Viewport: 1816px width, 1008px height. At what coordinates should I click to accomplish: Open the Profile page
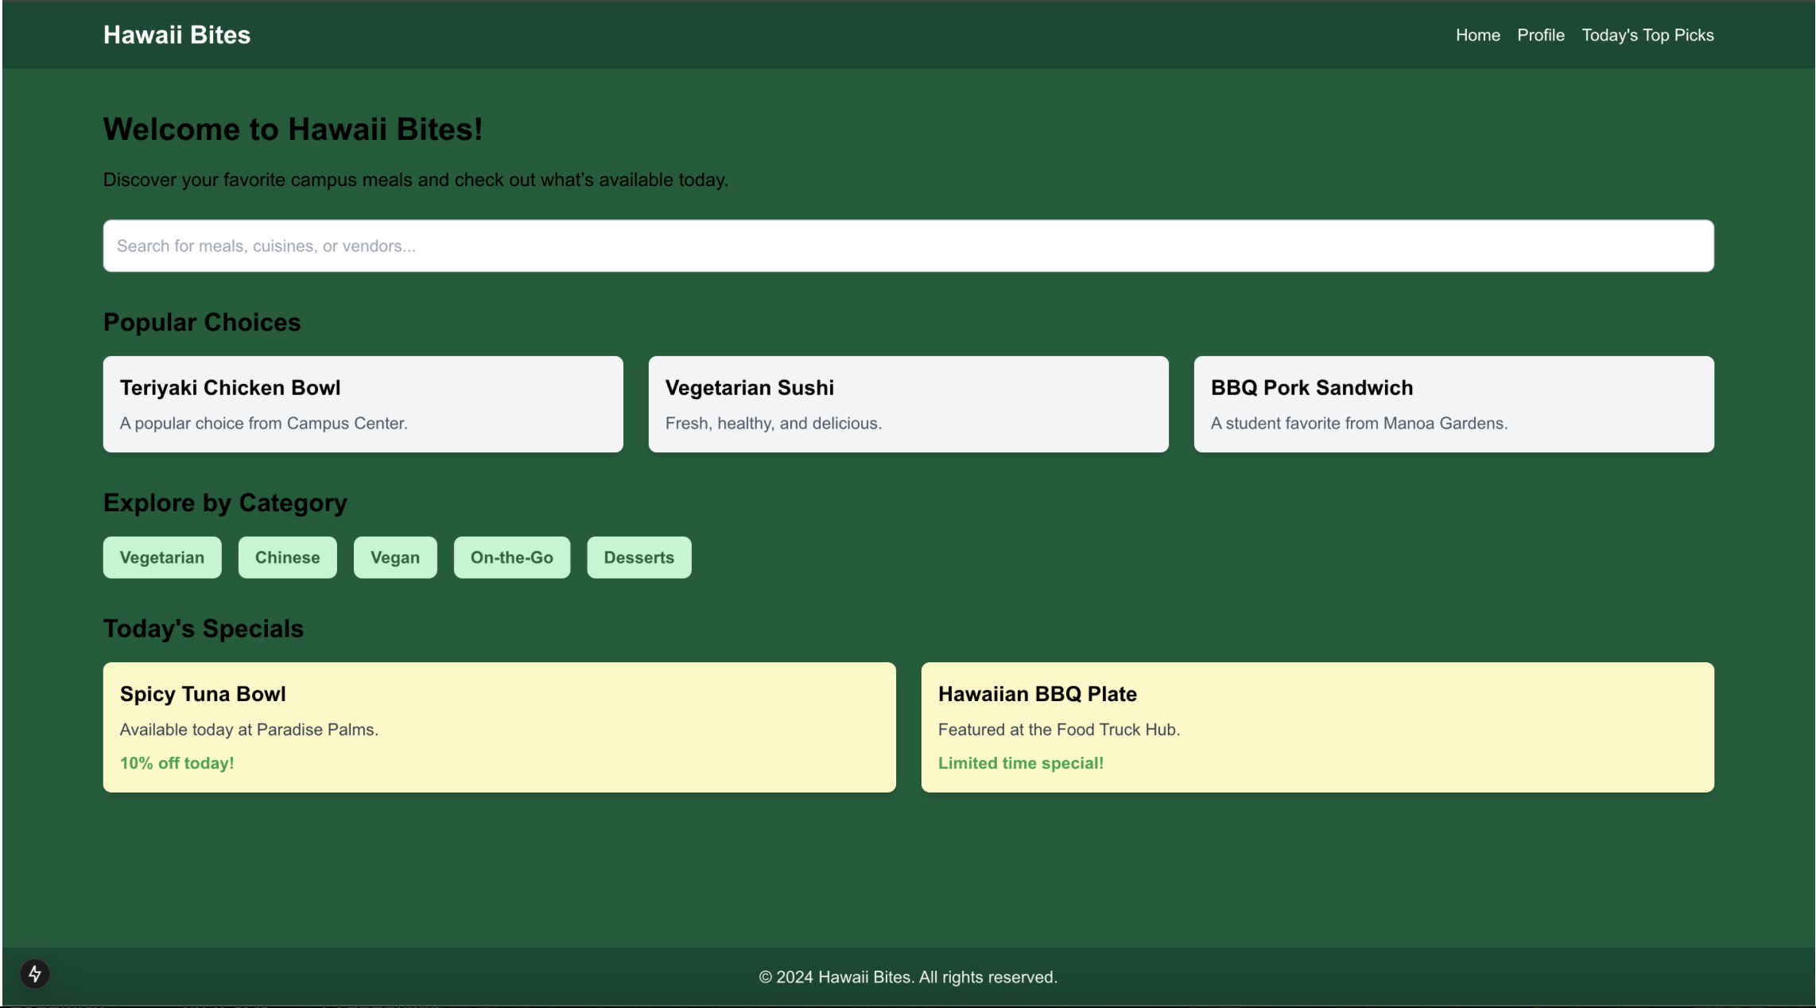pos(1540,34)
